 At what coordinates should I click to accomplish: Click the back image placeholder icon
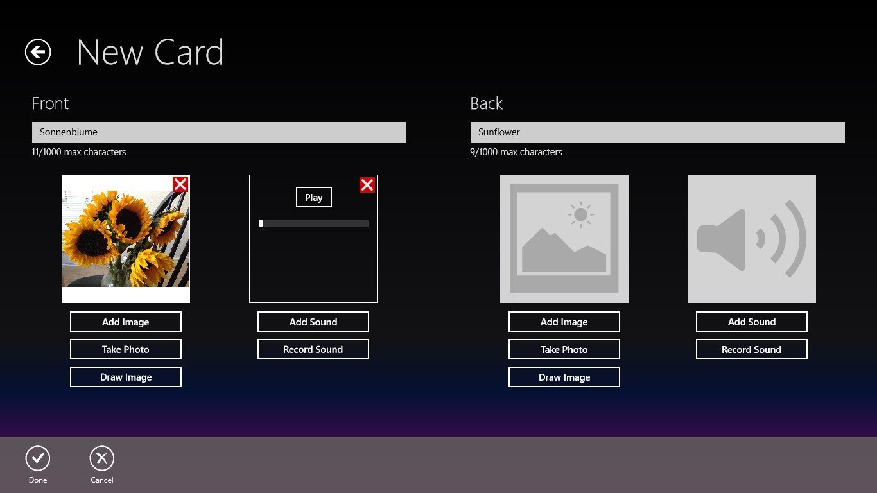click(x=564, y=239)
